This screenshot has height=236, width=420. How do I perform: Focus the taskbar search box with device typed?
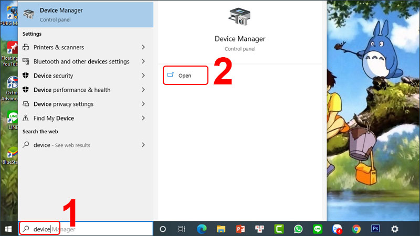click(x=86, y=229)
